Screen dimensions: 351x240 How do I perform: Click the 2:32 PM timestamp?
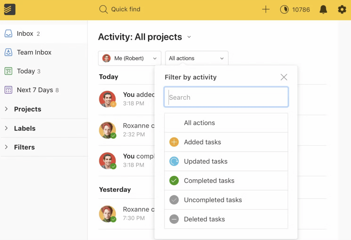[x=134, y=135]
